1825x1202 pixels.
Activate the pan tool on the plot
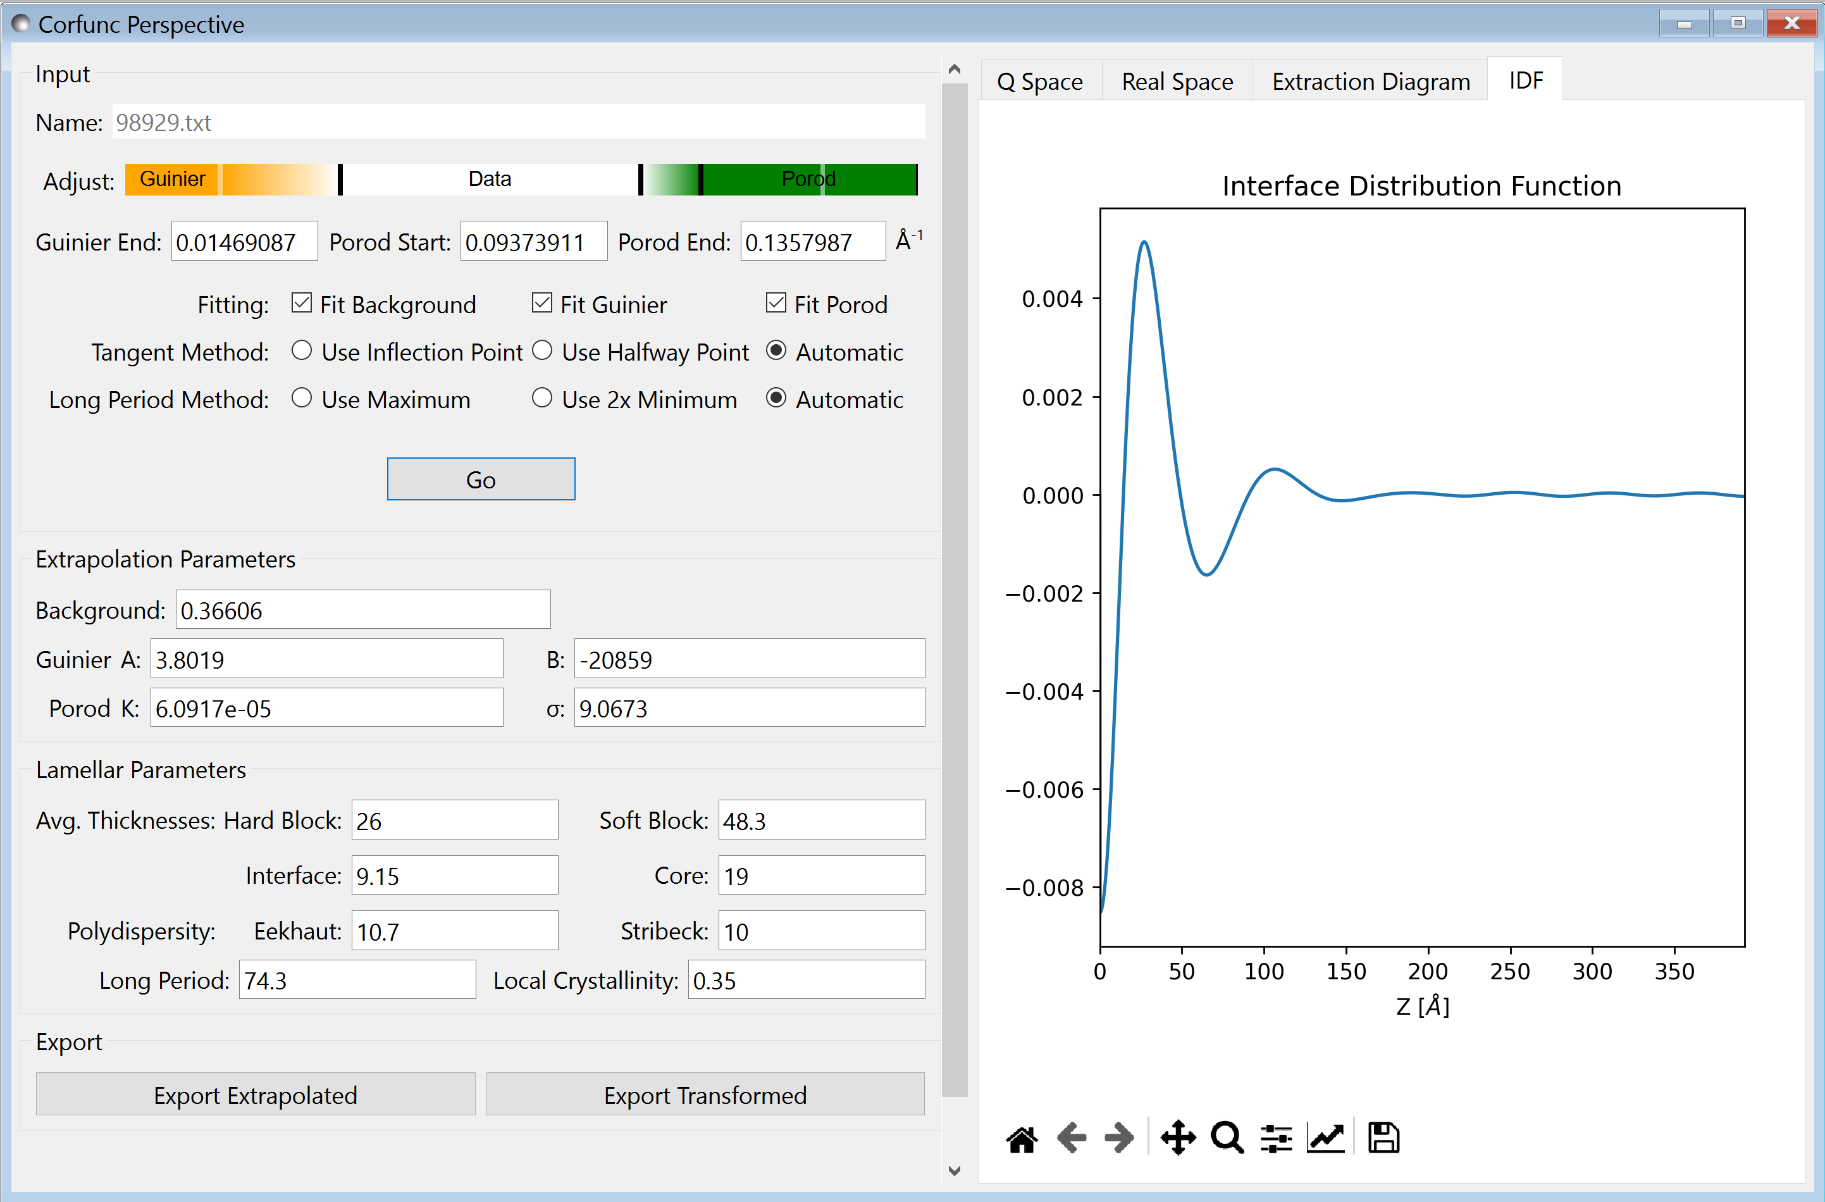click(1178, 1137)
